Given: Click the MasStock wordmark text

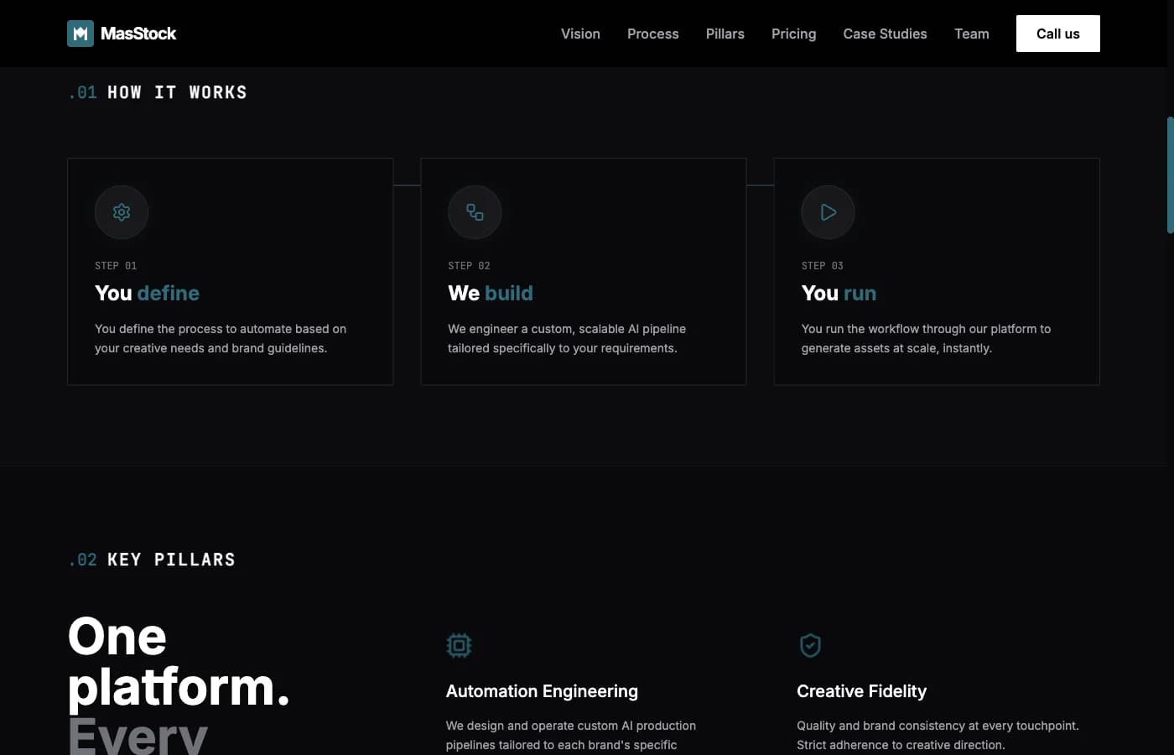Looking at the screenshot, I should [x=138, y=33].
